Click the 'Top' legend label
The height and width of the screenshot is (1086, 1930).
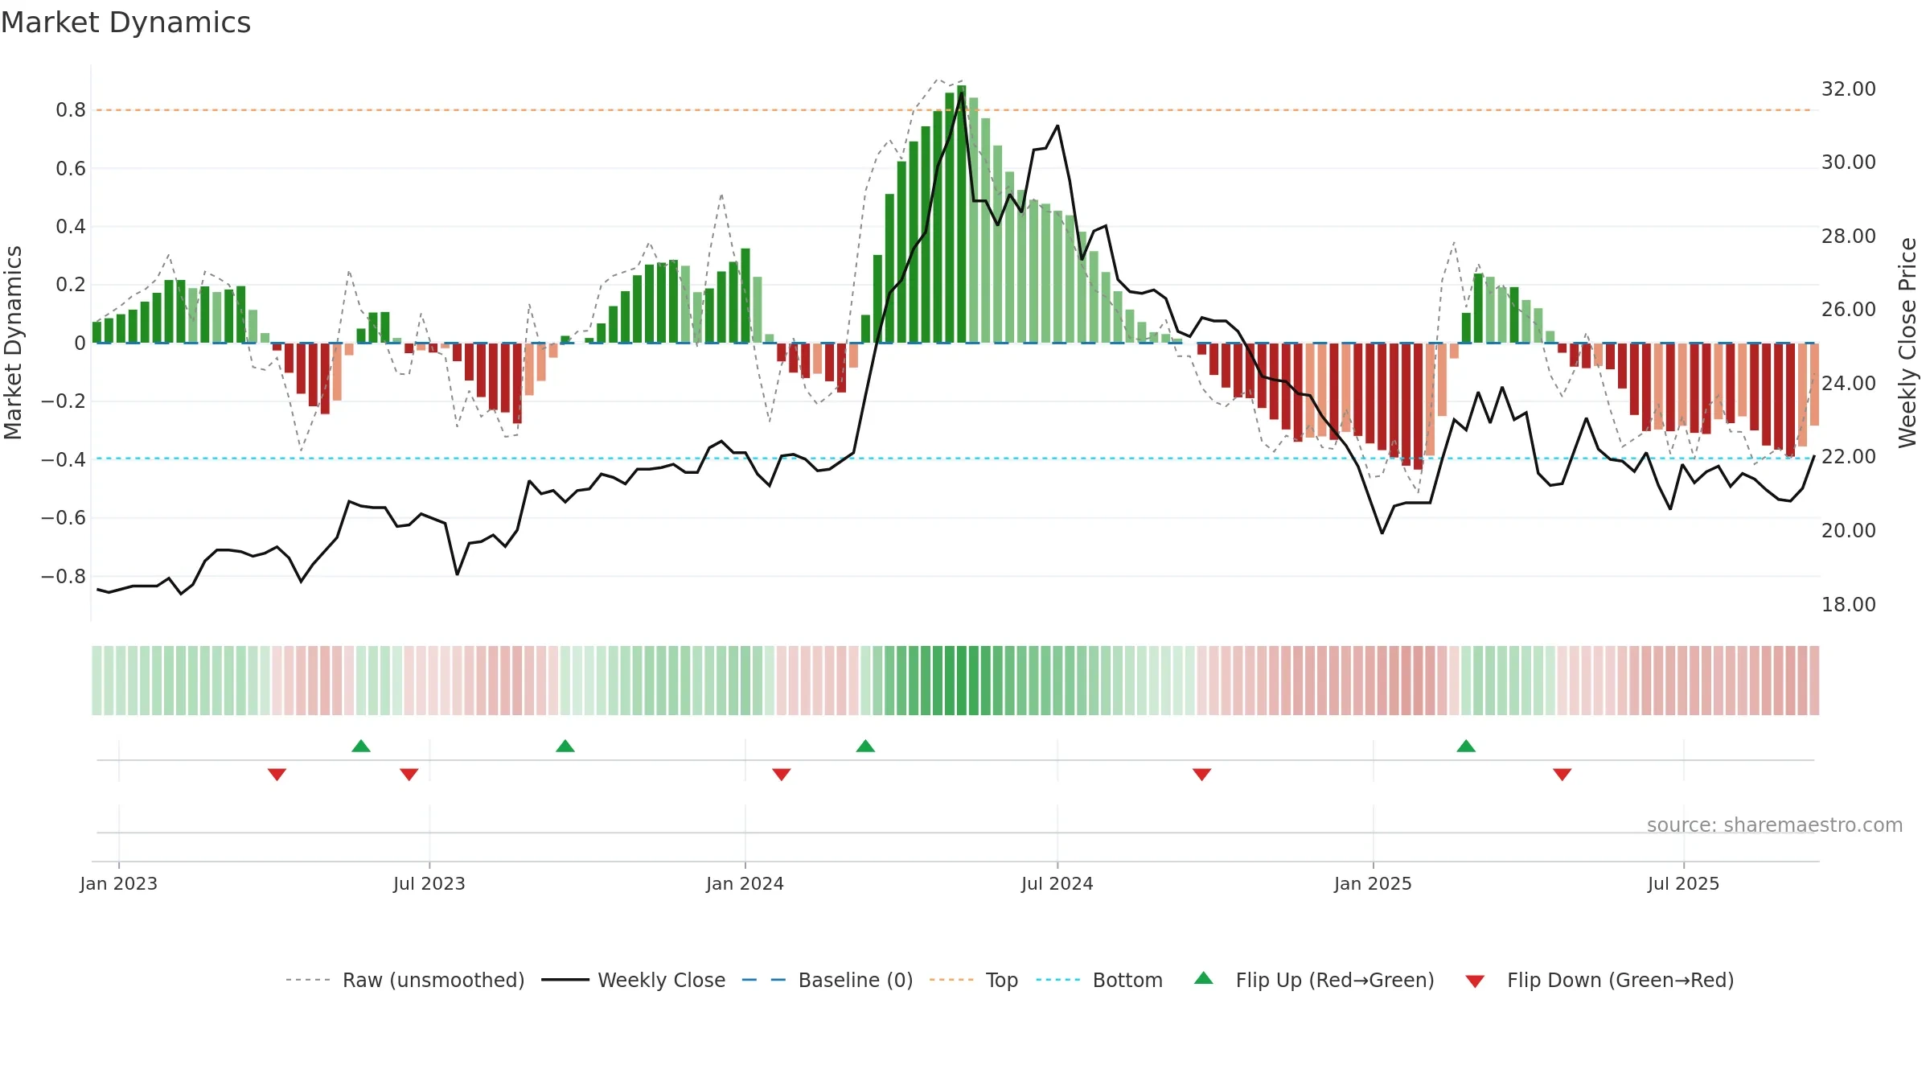[x=1002, y=980]
